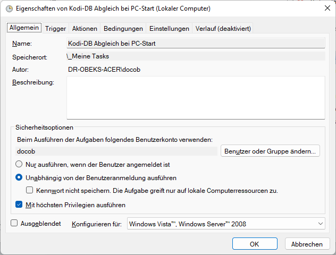336x255 pixels.
Task: Cancel with the Abbrechen button
Action: click(307, 244)
